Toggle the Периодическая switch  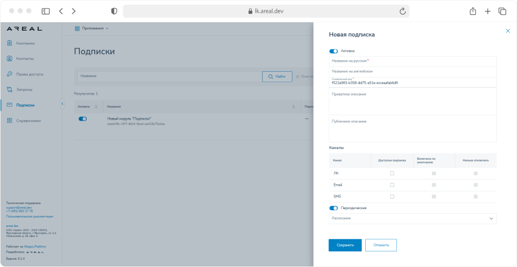[x=334, y=208]
